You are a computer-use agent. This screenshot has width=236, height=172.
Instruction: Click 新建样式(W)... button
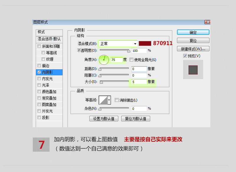click(x=193, y=49)
